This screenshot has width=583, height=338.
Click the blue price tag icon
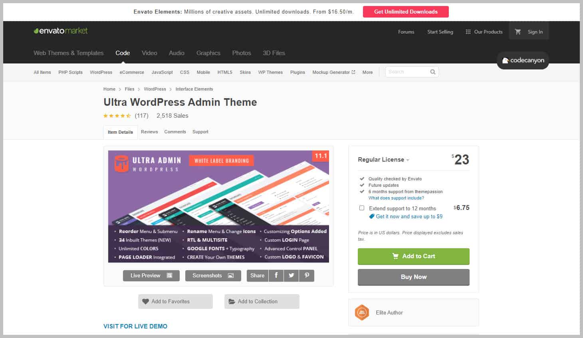[371, 216]
